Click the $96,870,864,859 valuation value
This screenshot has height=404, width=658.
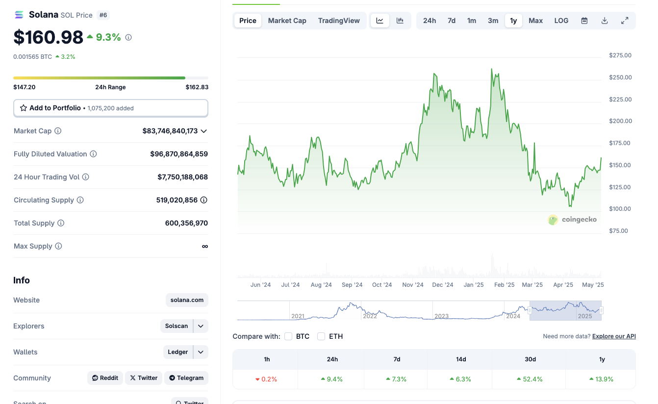pyautogui.click(x=179, y=154)
